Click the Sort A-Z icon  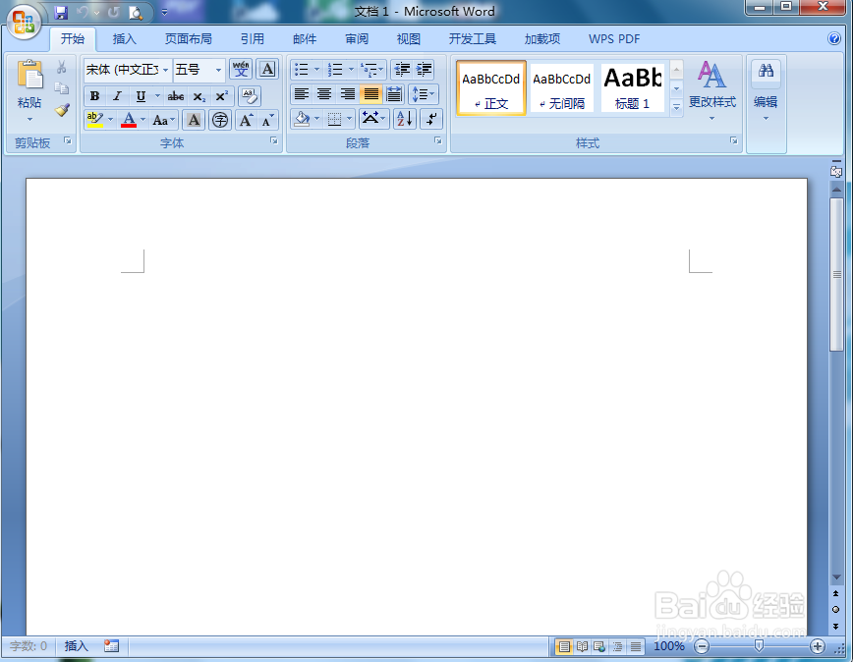[x=405, y=119]
